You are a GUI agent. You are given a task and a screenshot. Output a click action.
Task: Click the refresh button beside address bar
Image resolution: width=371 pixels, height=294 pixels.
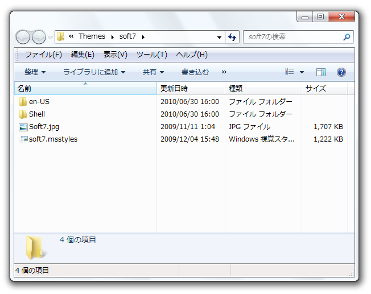click(x=232, y=37)
